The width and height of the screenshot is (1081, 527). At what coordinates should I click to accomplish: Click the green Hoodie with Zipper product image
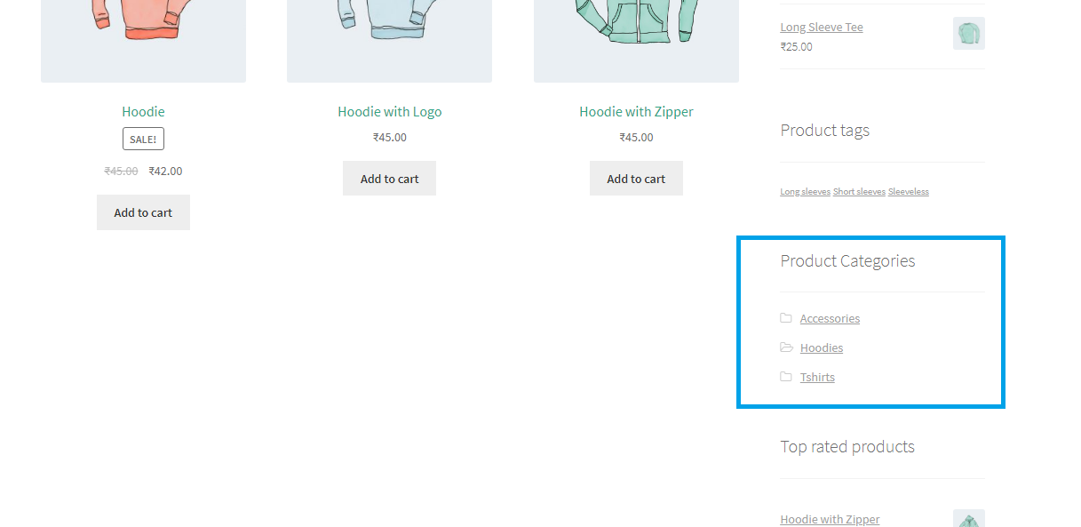click(636, 41)
